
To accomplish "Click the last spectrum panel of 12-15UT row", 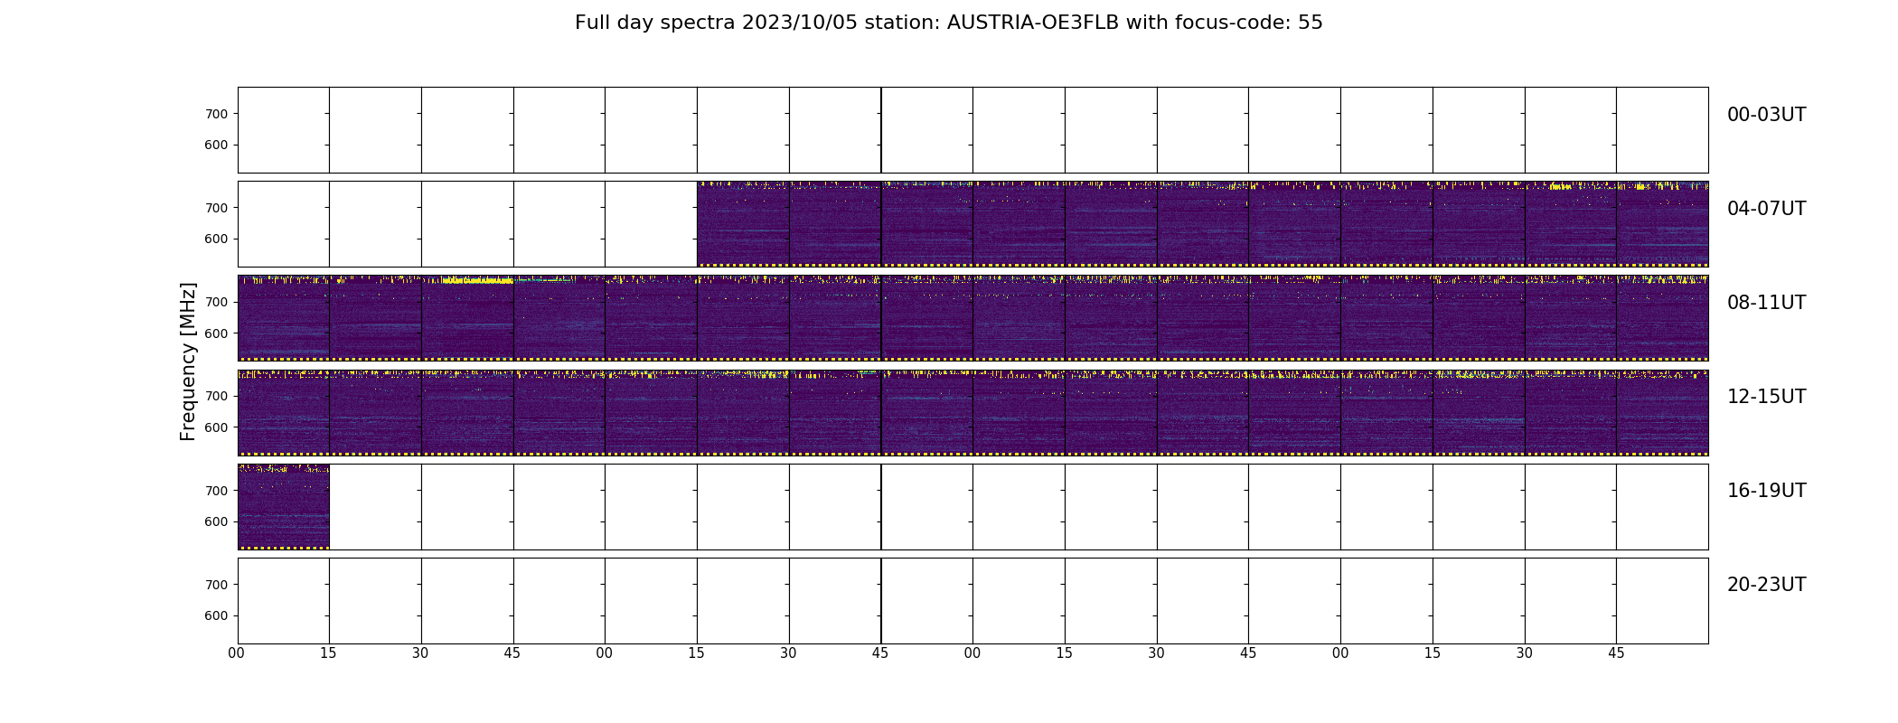I will click(1662, 413).
